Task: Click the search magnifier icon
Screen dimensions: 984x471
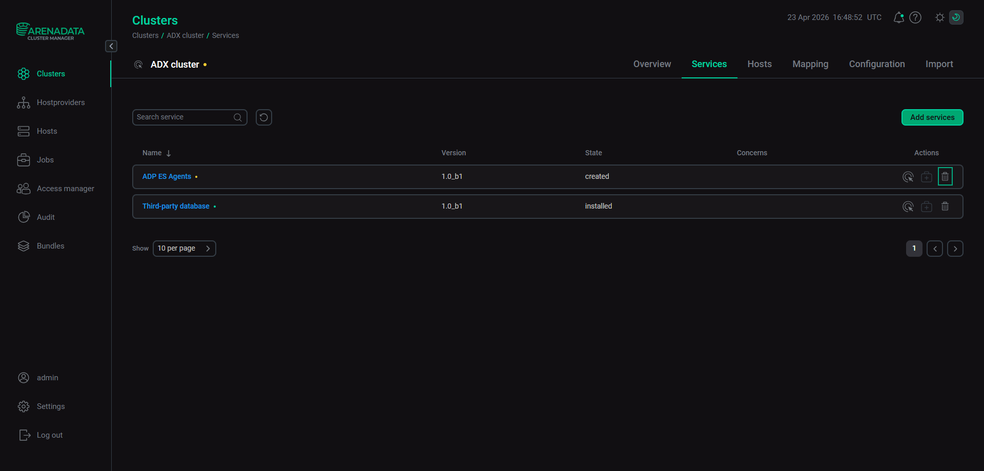Action: [x=238, y=117]
